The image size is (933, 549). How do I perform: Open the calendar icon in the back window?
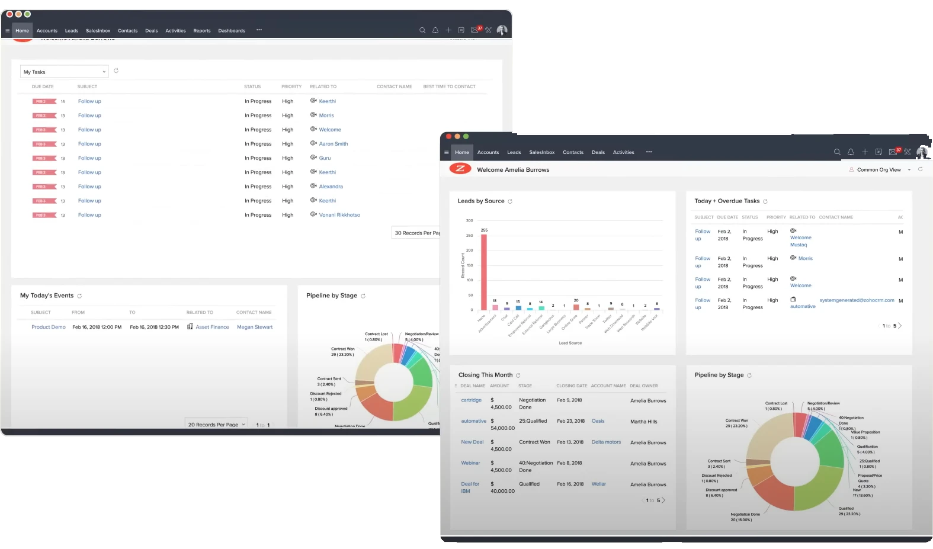pyautogui.click(x=461, y=30)
